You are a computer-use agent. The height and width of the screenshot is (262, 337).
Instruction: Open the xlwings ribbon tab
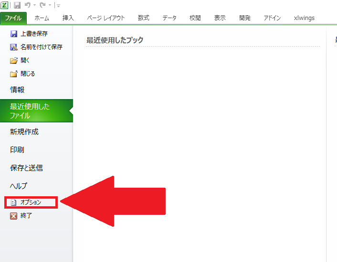point(304,18)
